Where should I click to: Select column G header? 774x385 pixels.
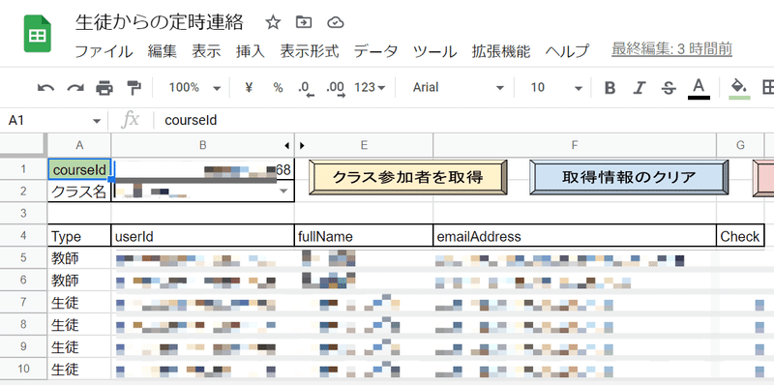(x=740, y=145)
